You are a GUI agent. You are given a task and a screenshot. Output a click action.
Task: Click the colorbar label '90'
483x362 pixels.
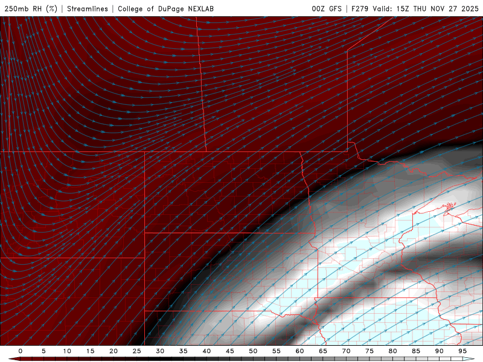[439, 351]
